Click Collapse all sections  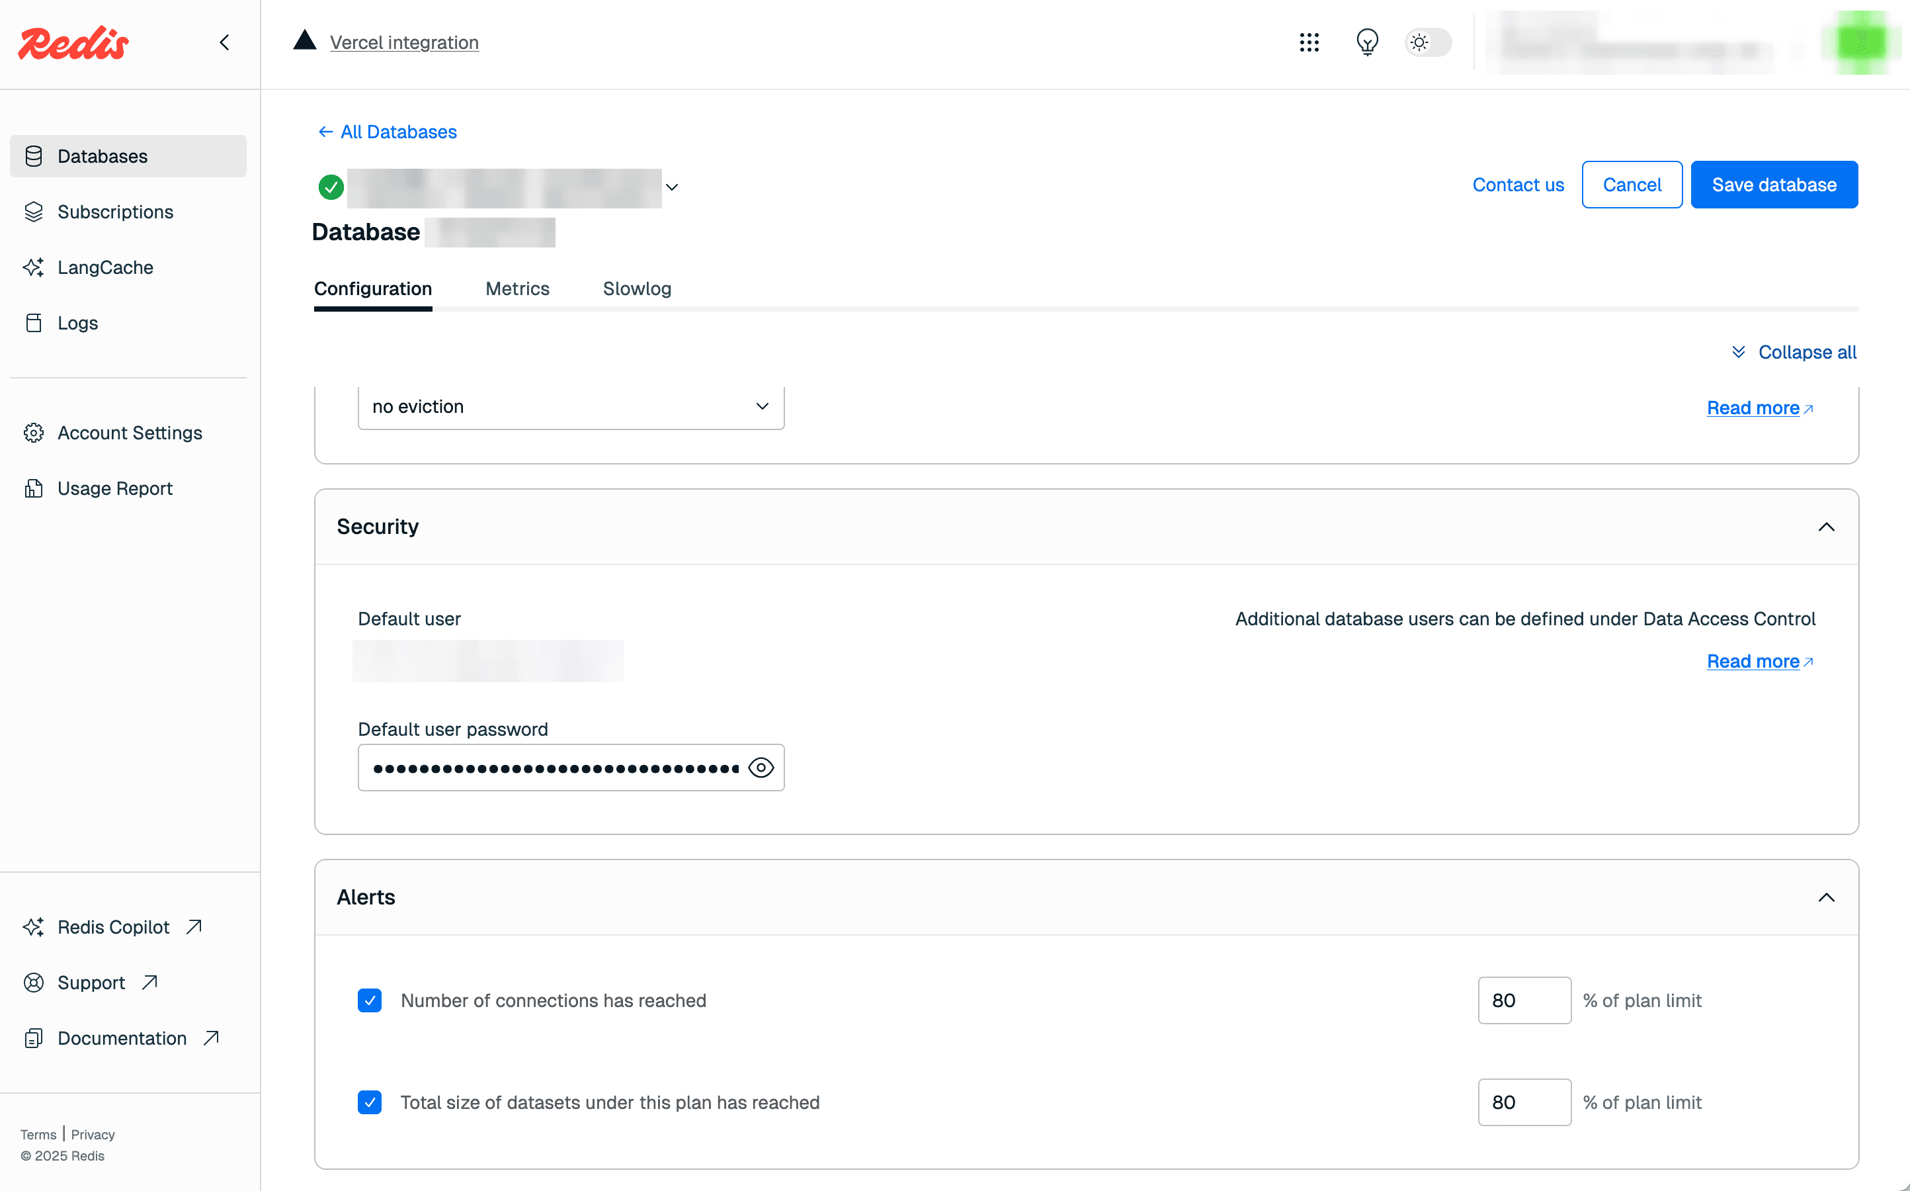click(x=1794, y=352)
